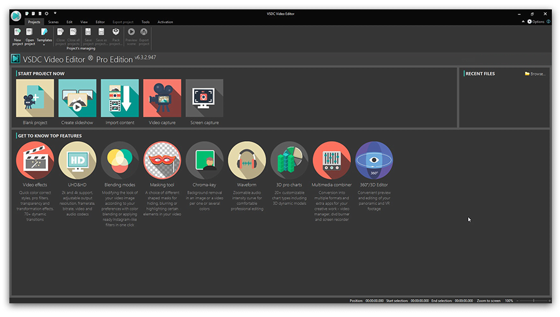Click the Masking tool label text

click(162, 185)
